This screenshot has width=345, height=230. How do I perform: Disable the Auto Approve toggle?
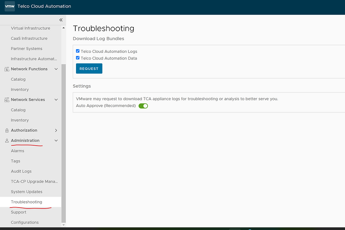(143, 106)
